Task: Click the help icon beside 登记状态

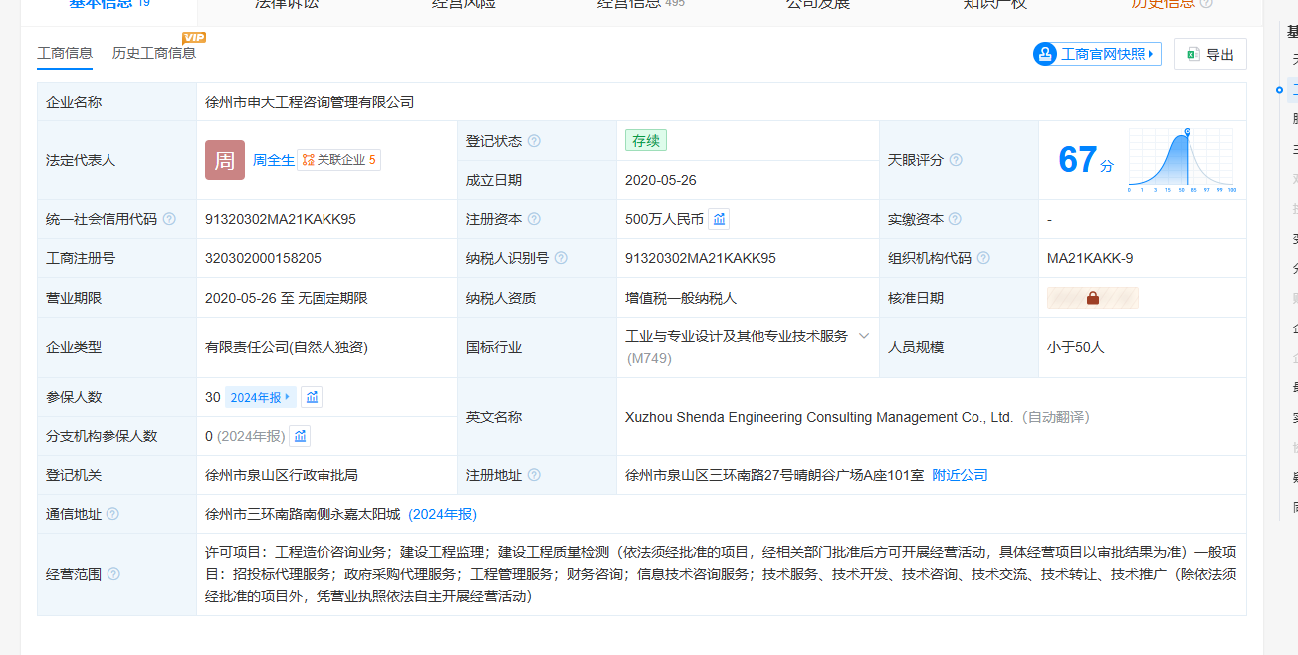Action: click(534, 141)
